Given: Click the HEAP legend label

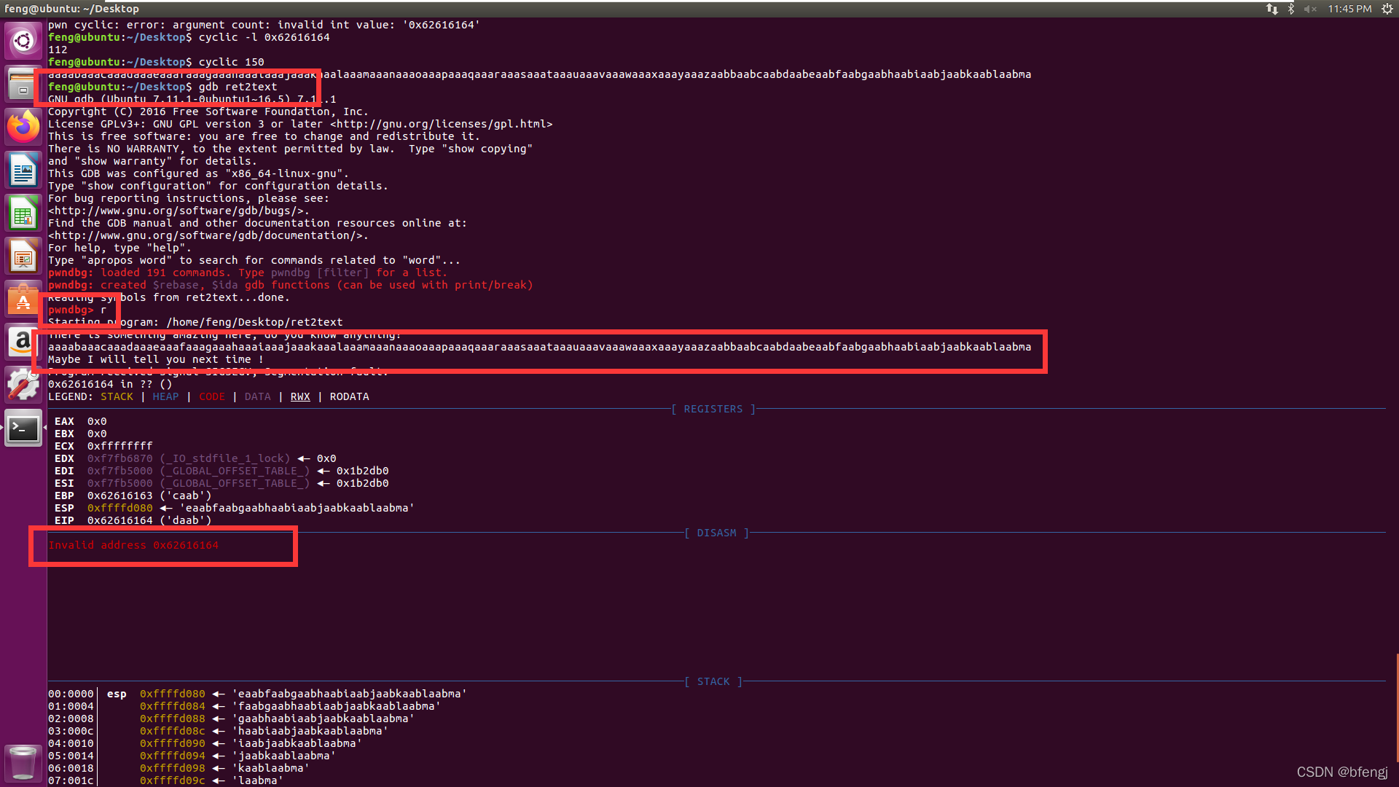Looking at the screenshot, I should (x=165, y=396).
